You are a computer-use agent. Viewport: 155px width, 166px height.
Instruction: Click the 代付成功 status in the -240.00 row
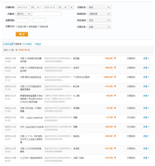pos(131,127)
